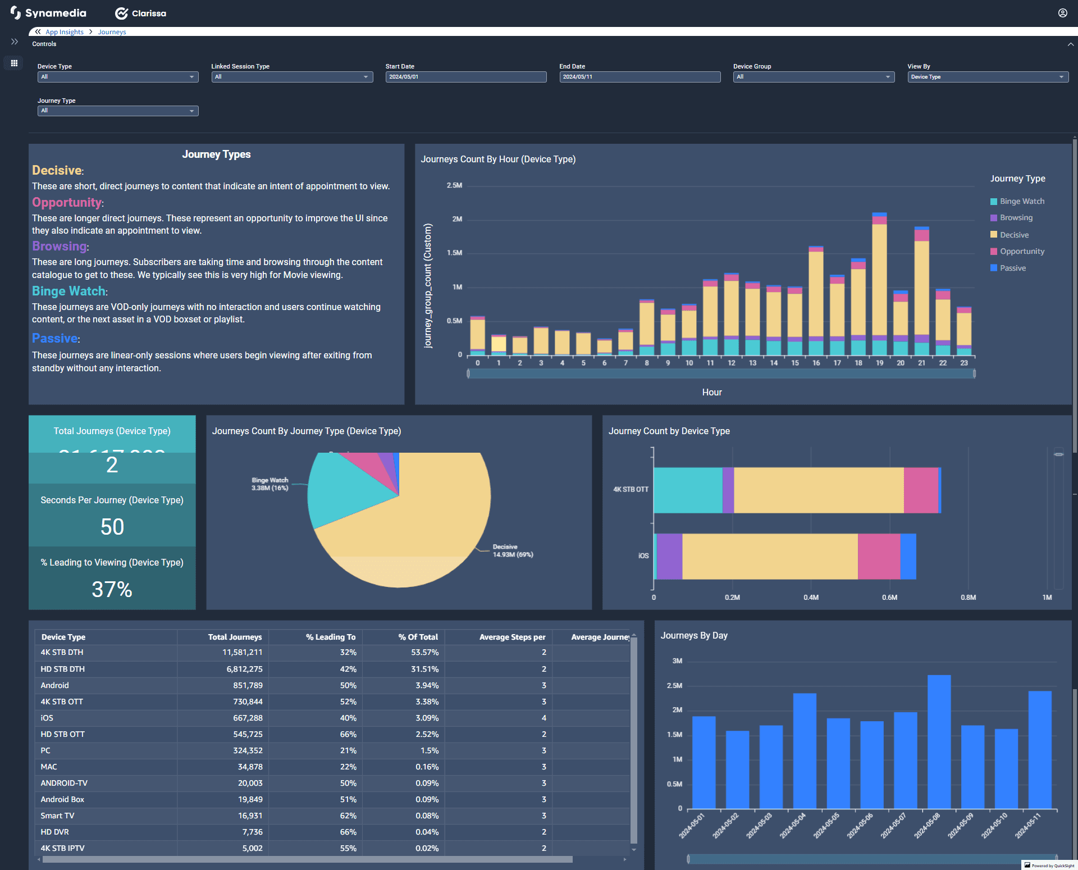Open the Journey Type dropdown
1078x870 pixels.
(x=117, y=111)
